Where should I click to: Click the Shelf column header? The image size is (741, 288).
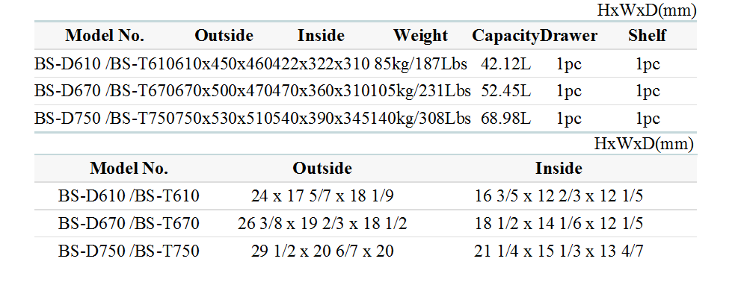click(x=647, y=35)
